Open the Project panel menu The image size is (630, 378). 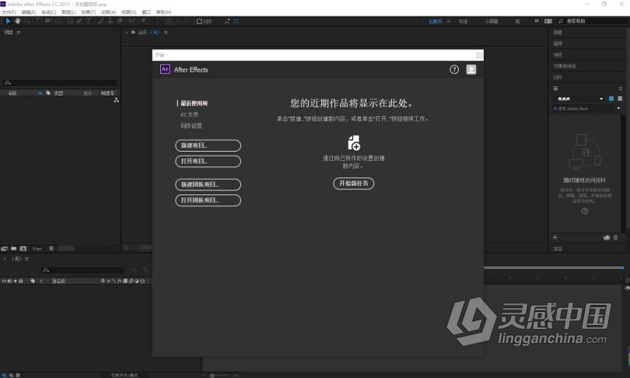pyautogui.click(x=18, y=33)
